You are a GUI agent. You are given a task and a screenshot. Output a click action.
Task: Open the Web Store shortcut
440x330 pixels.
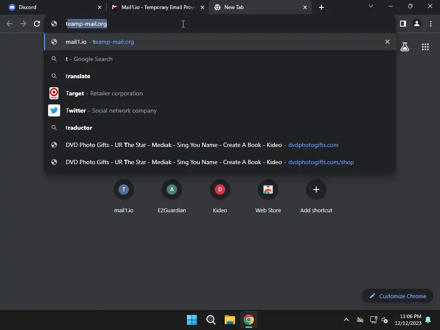coord(268,196)
